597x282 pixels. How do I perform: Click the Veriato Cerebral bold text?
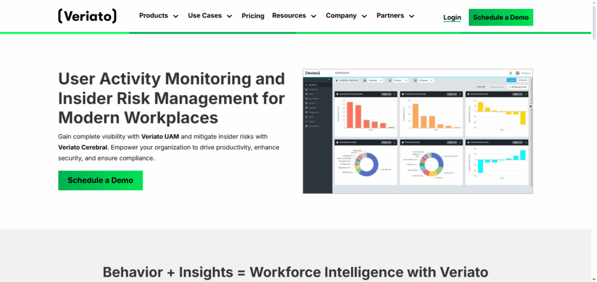pos(83,147)
